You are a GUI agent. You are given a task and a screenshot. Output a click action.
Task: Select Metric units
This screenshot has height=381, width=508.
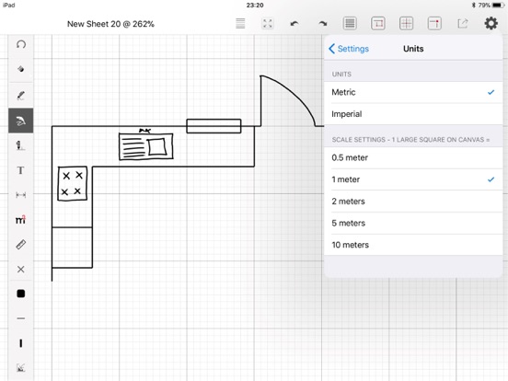click(413, 92)
